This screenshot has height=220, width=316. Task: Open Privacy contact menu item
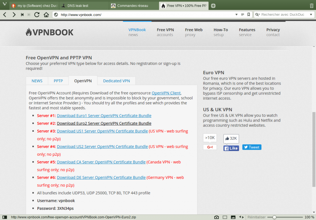273,32
